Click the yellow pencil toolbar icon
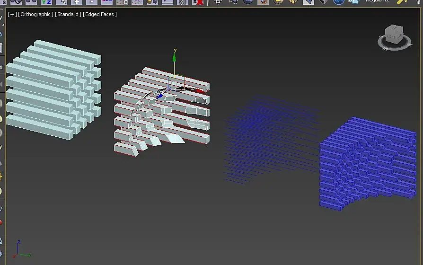423x265 pixels. click(402, 2)
